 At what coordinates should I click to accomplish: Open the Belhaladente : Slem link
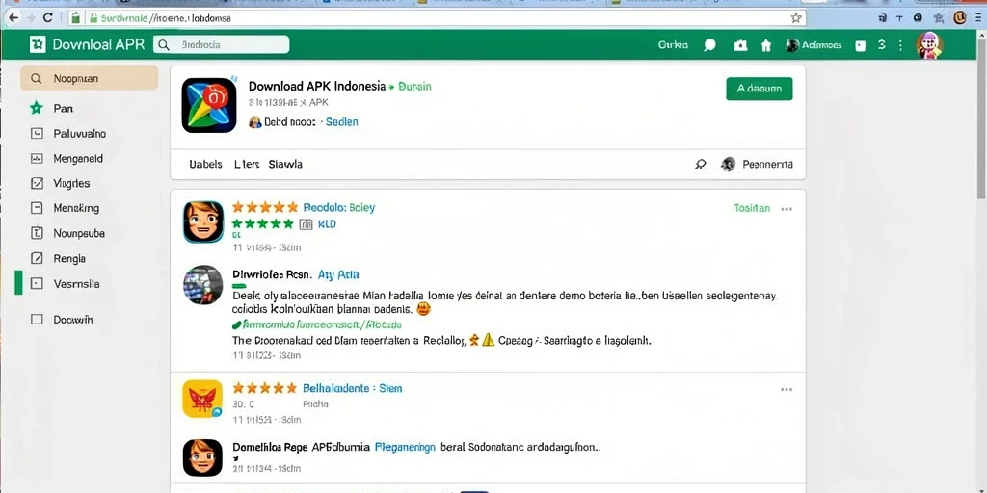click(353, 388)
